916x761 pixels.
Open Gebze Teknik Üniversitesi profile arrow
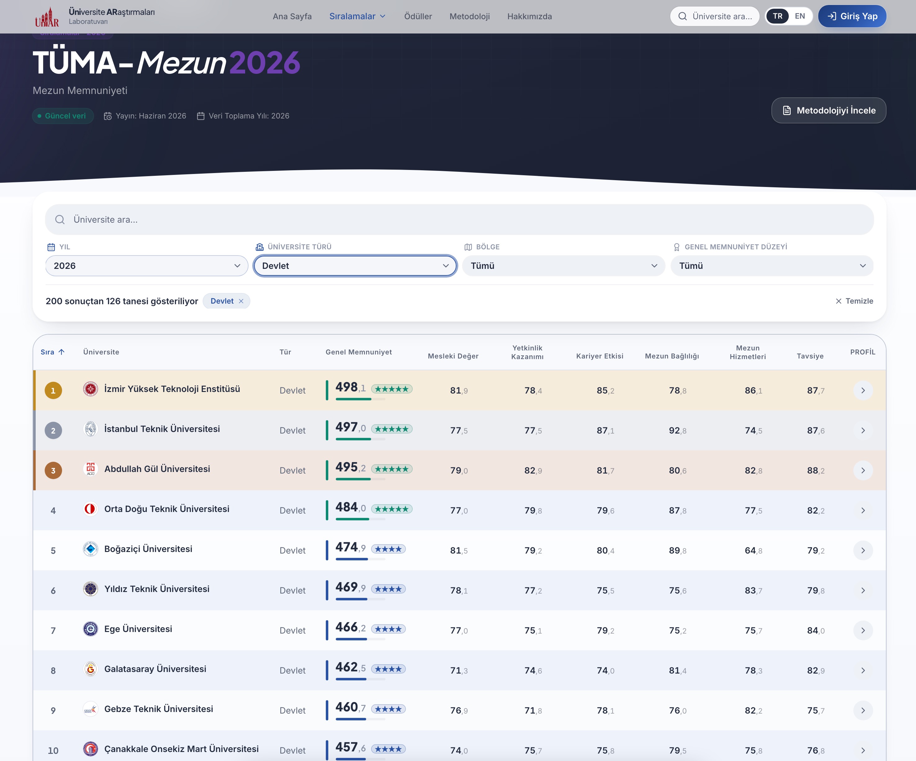click(x=862, y=710)
